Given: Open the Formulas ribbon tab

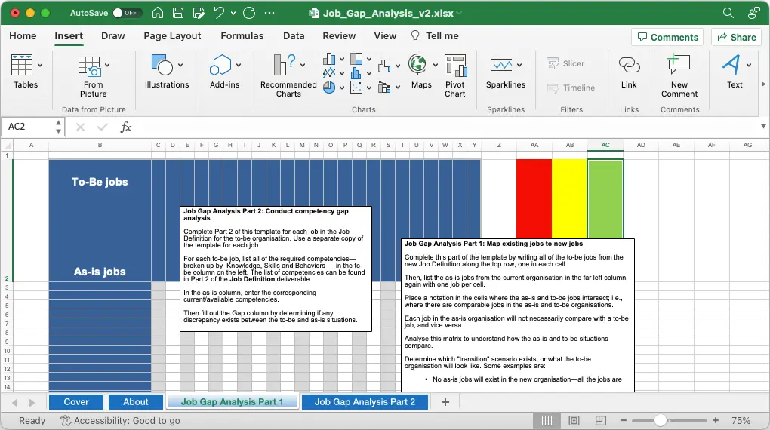Looking at the screenshot, I should pos(242,36).
